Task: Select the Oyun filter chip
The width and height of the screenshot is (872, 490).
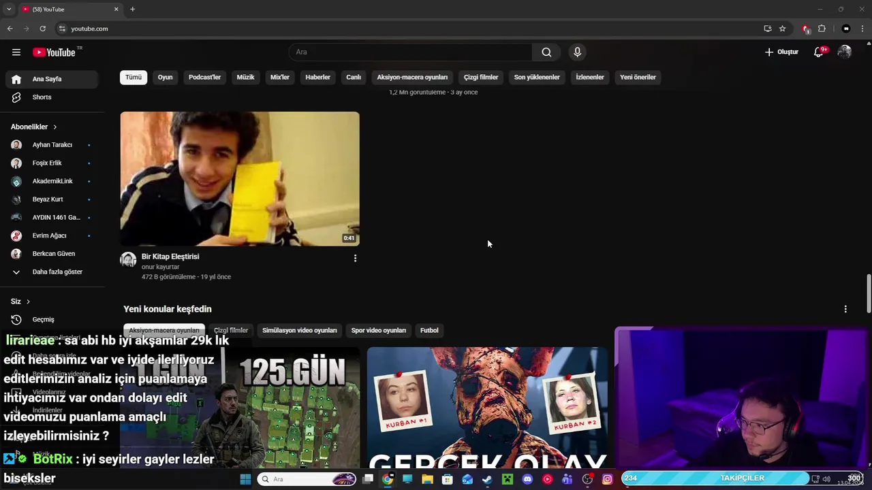Action: pos(165,77)
